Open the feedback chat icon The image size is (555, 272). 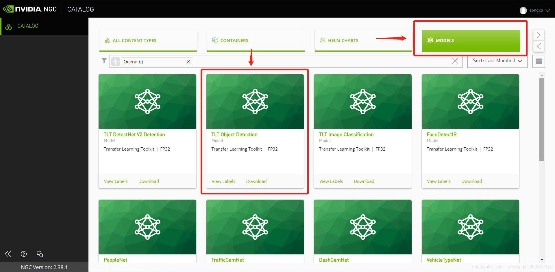40,254
